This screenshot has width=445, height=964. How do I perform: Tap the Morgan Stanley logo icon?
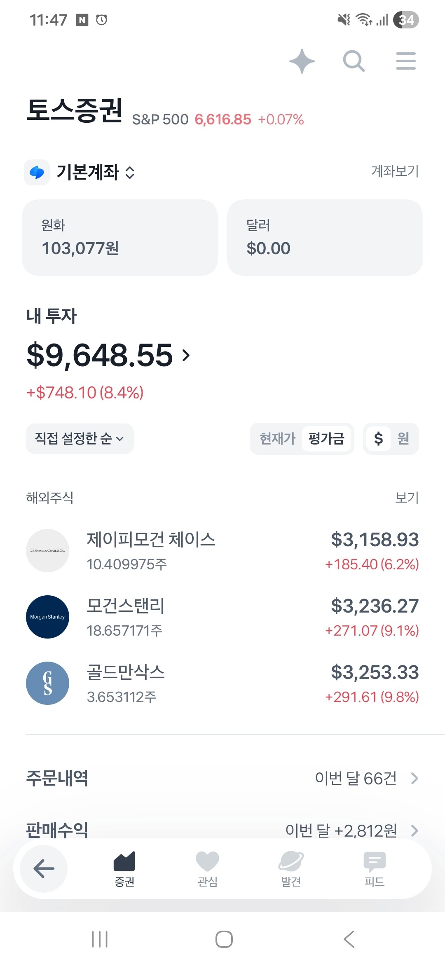pos(48,617)
